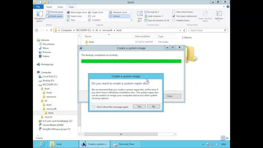Open folder Options
This screenshot has width=263, height=148.
click(x=219, y=16)
